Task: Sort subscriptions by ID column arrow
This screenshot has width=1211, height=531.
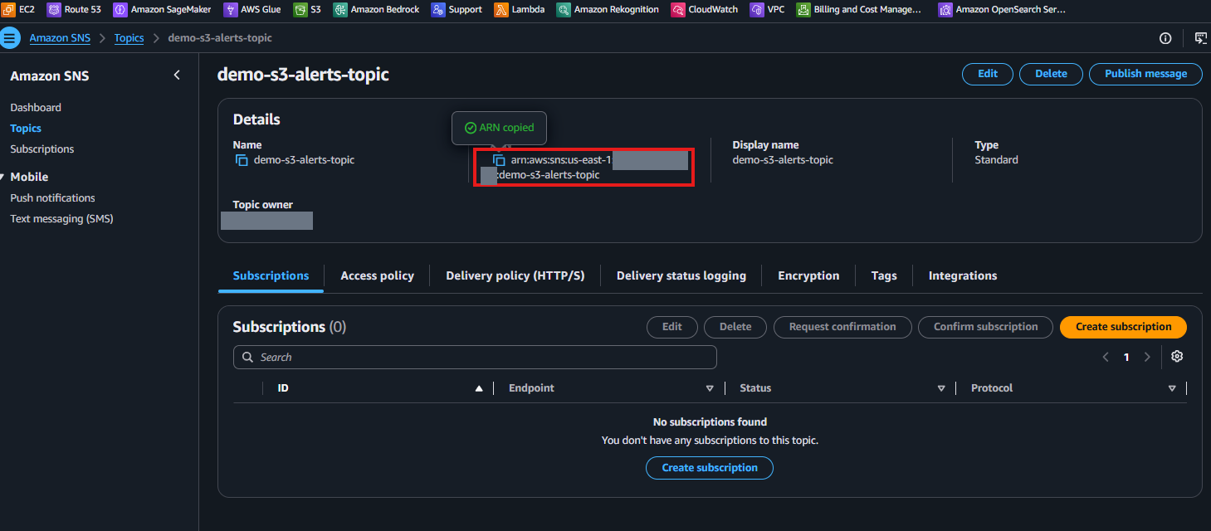Action: point(479,388)
